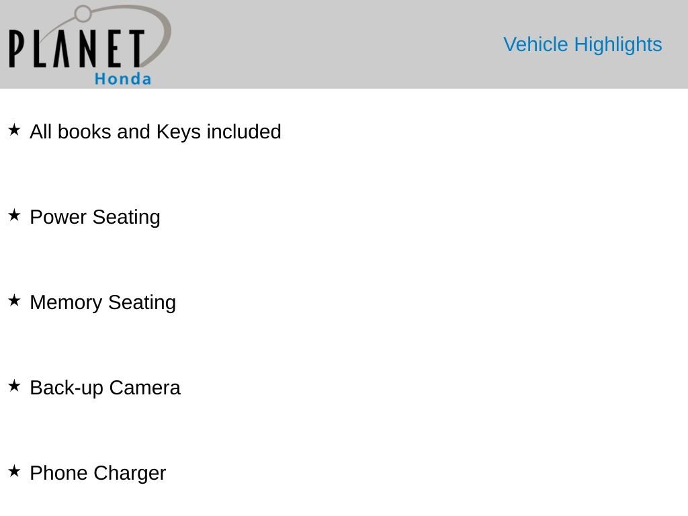
Task: Click the gray header banner area
Action: pos(344,44)
